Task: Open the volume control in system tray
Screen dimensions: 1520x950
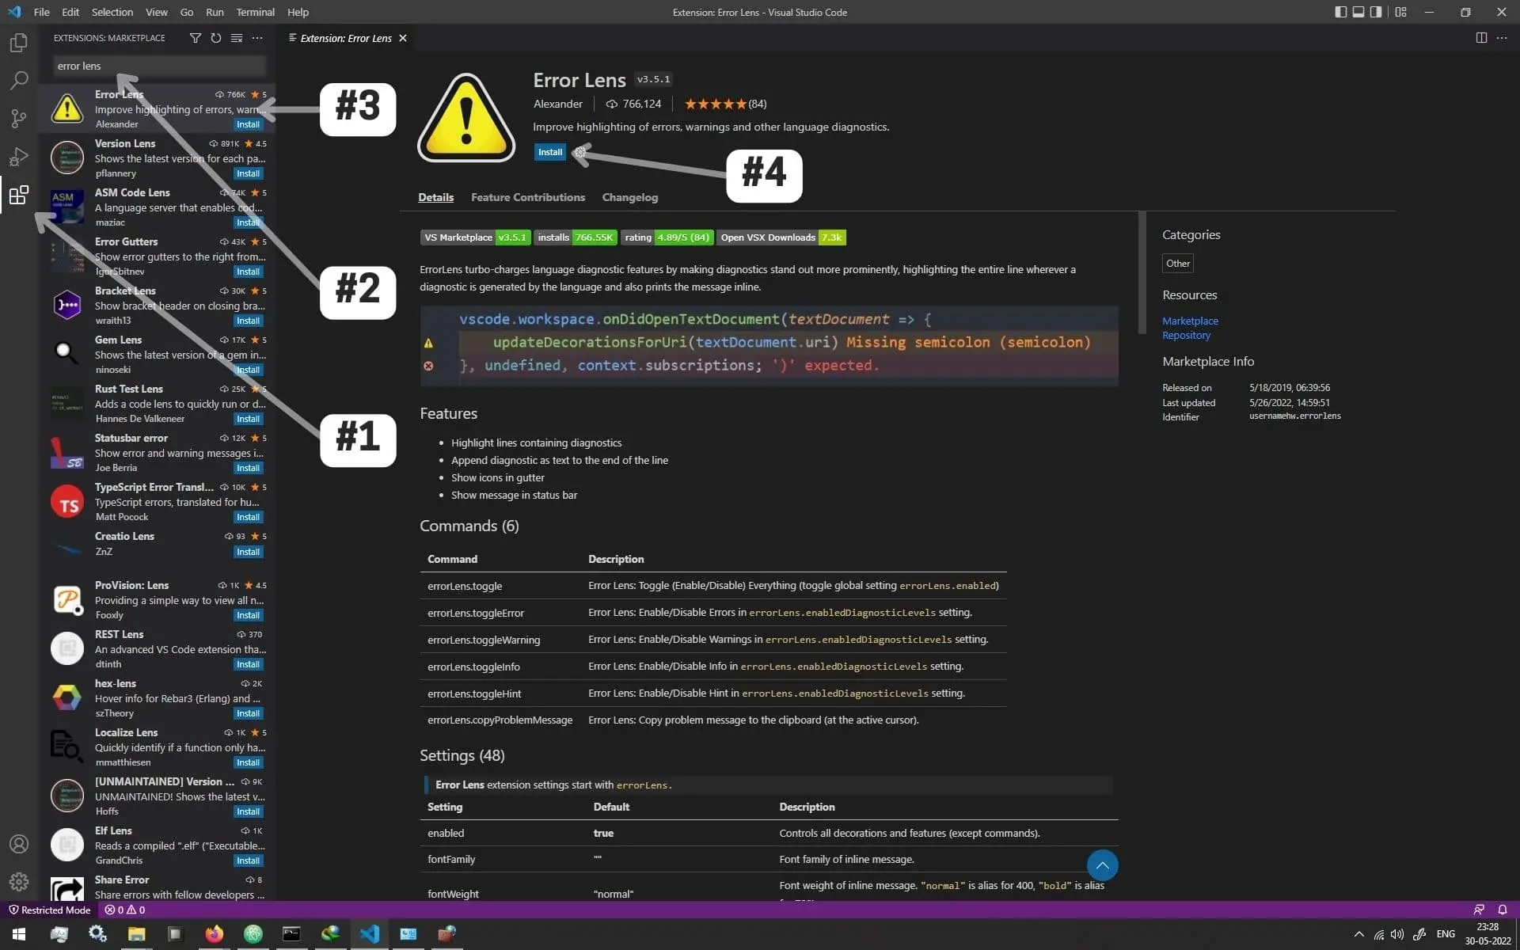Action: point(1396,934)
